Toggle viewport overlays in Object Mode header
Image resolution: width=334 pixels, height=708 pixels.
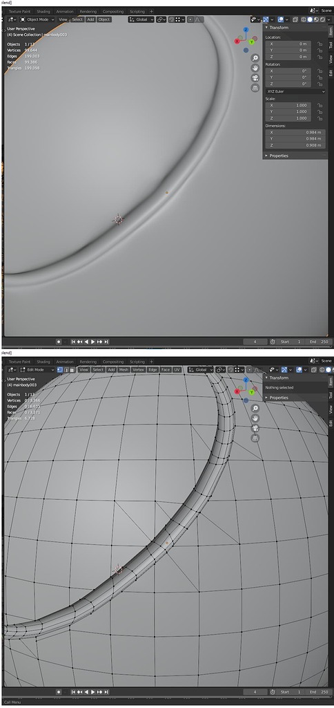click(x=280, y=19)
